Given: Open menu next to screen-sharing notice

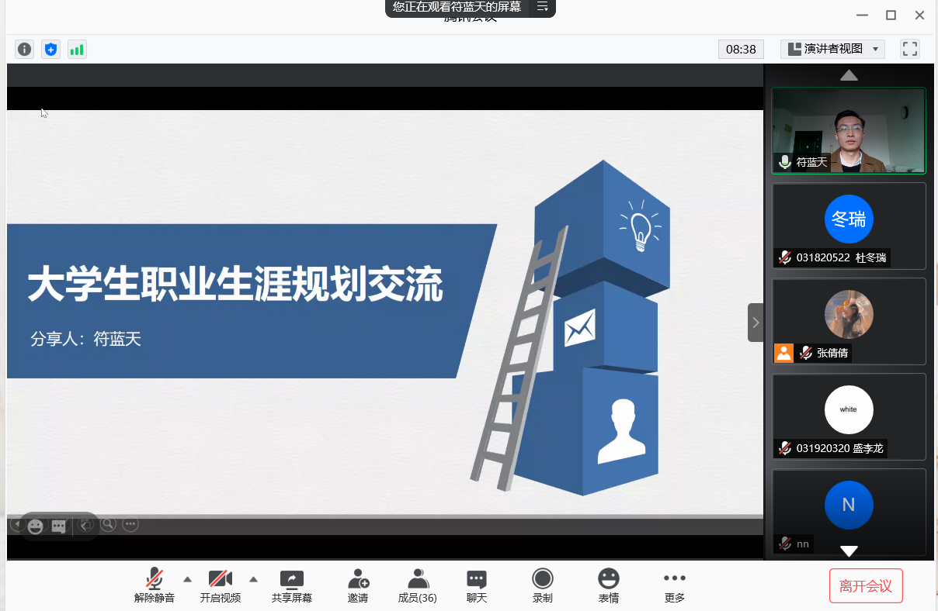Looking at the screenshot, I should tap(542, 7).
